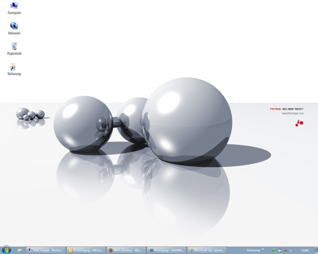Click the volume speaker tray icon
The image size is (318, 254).
click(x=291, y=251)
